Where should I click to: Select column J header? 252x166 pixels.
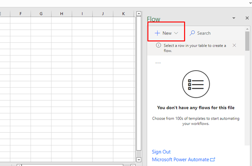(x=103, y=14)
